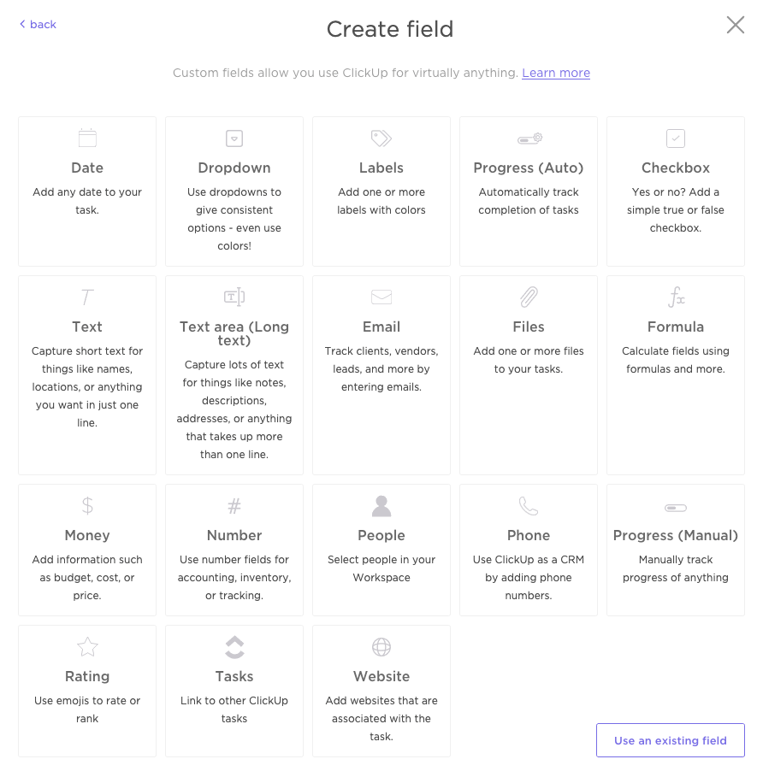Screen dimensions: 757x771
Task: Click the Files paperclip icon
Action: tap(529, 297)
